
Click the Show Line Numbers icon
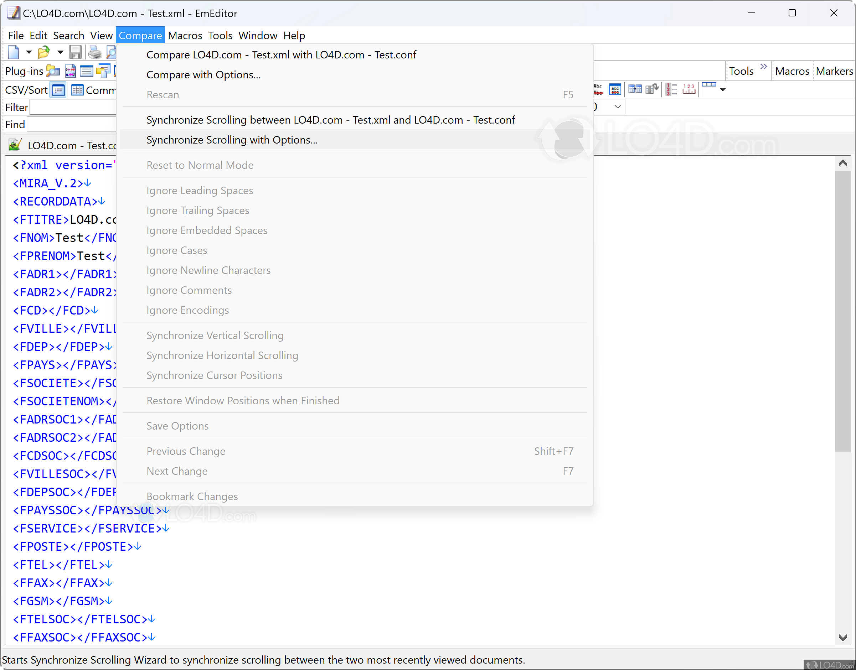click(x=671, y=90)
